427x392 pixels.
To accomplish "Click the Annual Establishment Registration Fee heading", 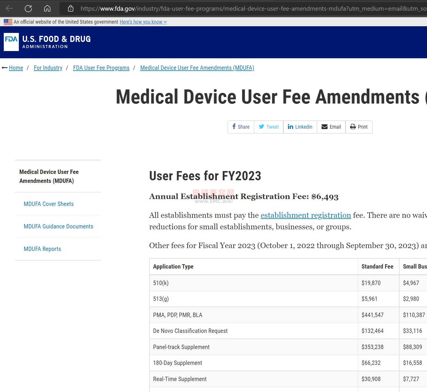I will [x=244, y=197].
